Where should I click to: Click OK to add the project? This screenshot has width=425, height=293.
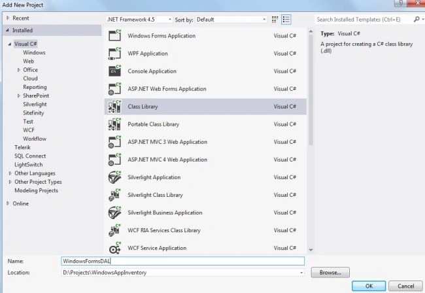pos(369,286)
